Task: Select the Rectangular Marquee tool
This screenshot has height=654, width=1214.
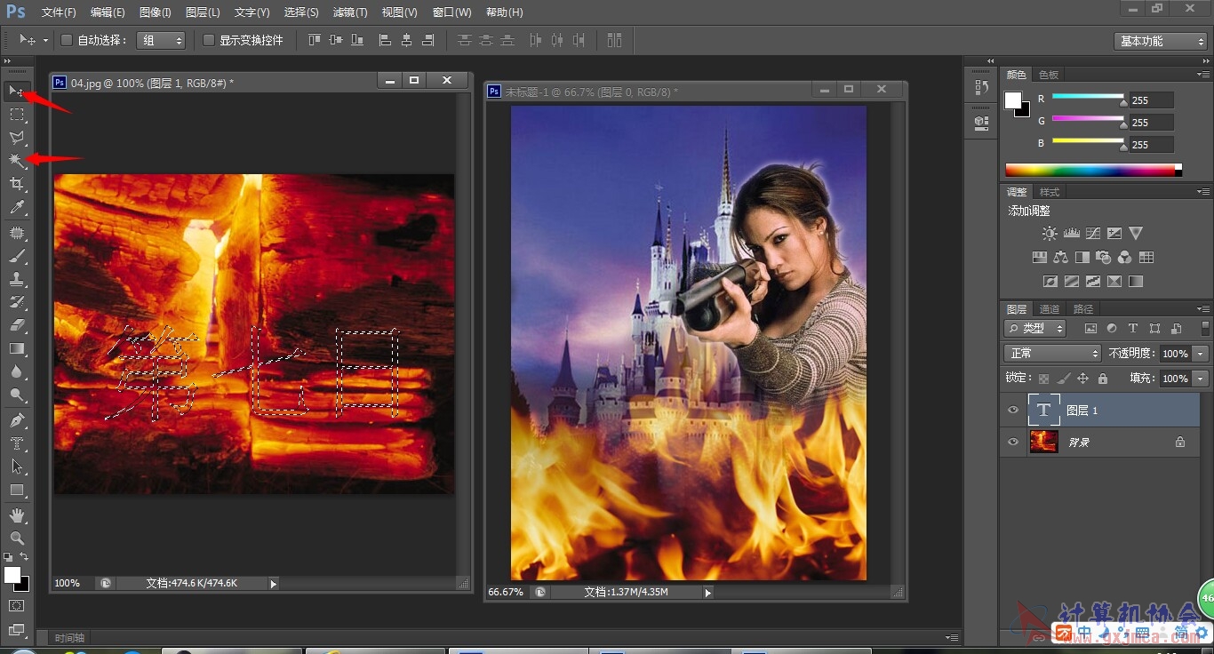Action: [16, 115]
